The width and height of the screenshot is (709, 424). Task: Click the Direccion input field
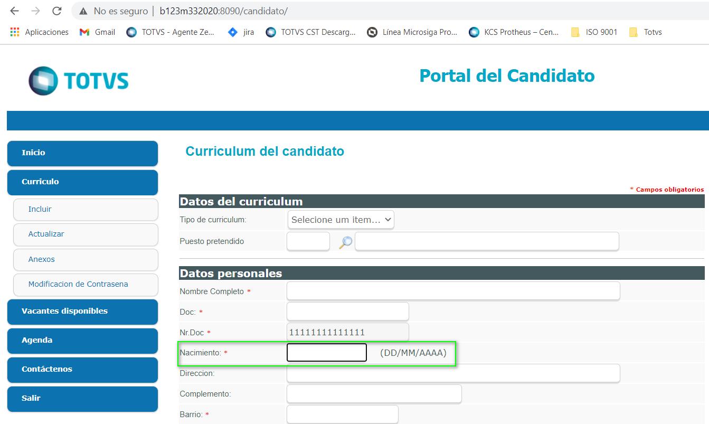point(453,373)
